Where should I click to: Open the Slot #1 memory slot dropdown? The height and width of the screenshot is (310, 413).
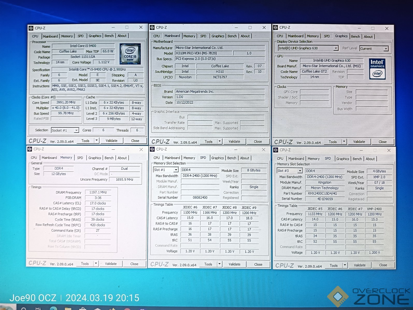(x=166, y=170)
